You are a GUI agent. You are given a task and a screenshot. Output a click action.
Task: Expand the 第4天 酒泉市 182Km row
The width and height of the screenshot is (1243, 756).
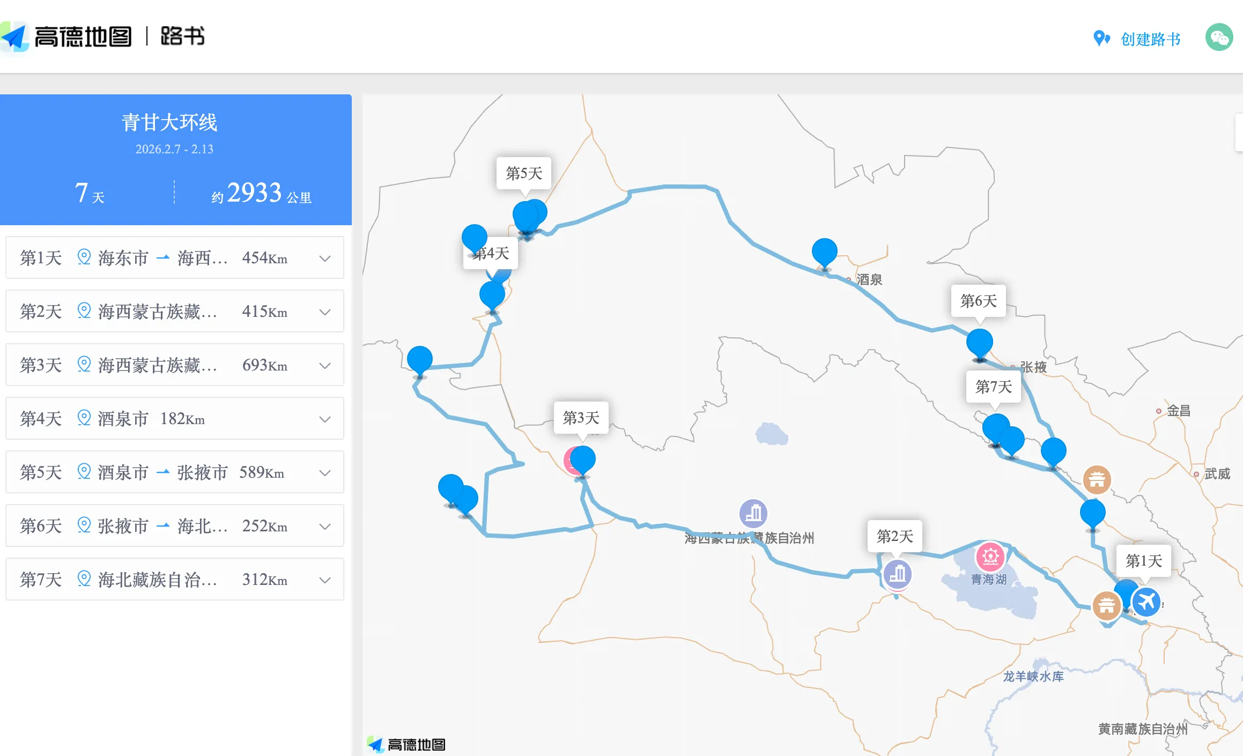point(175,419)
